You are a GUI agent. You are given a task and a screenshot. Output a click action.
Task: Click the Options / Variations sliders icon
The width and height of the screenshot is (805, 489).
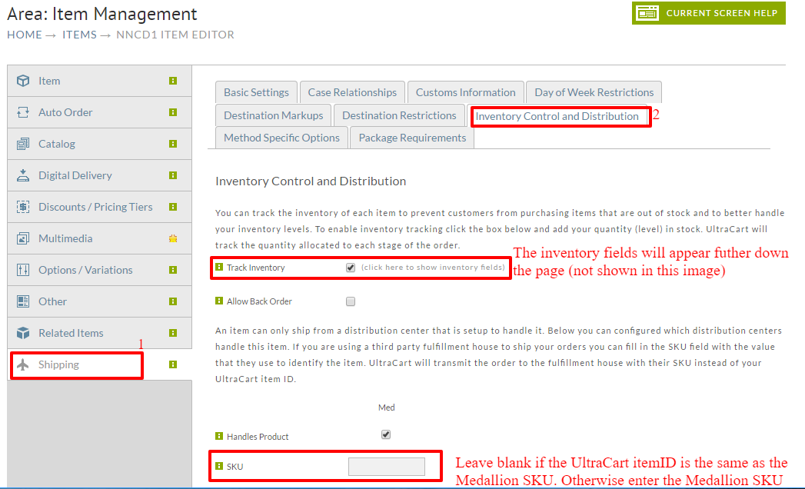tap(22, 270)
